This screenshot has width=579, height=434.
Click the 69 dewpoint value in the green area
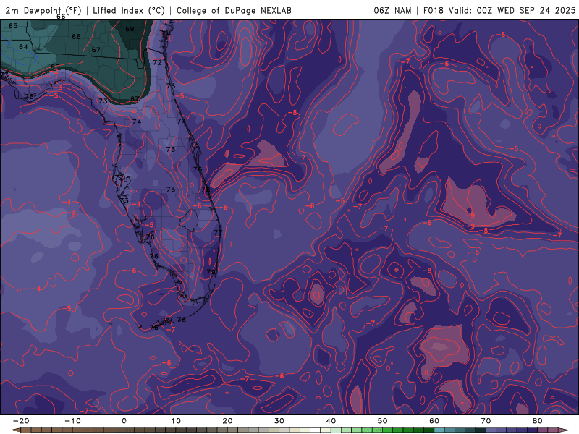(130, 29)
